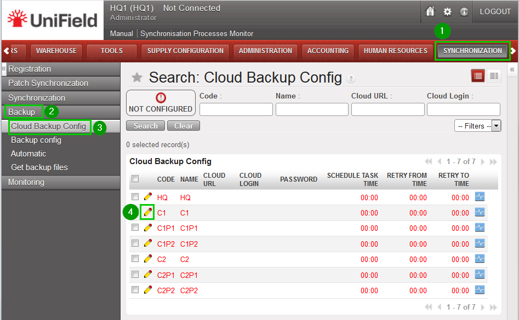Select the C1P2 row checkbox
The height and width of the screenshot is (320, 519).
[x=135, y=243]
